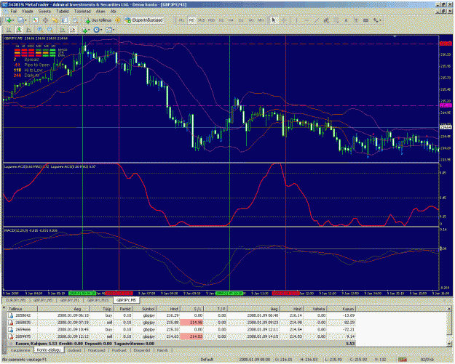Viewport: 455px width, 364px height.
Task: Toggle chart Auto Scroll icon
Action: [63, 30]
